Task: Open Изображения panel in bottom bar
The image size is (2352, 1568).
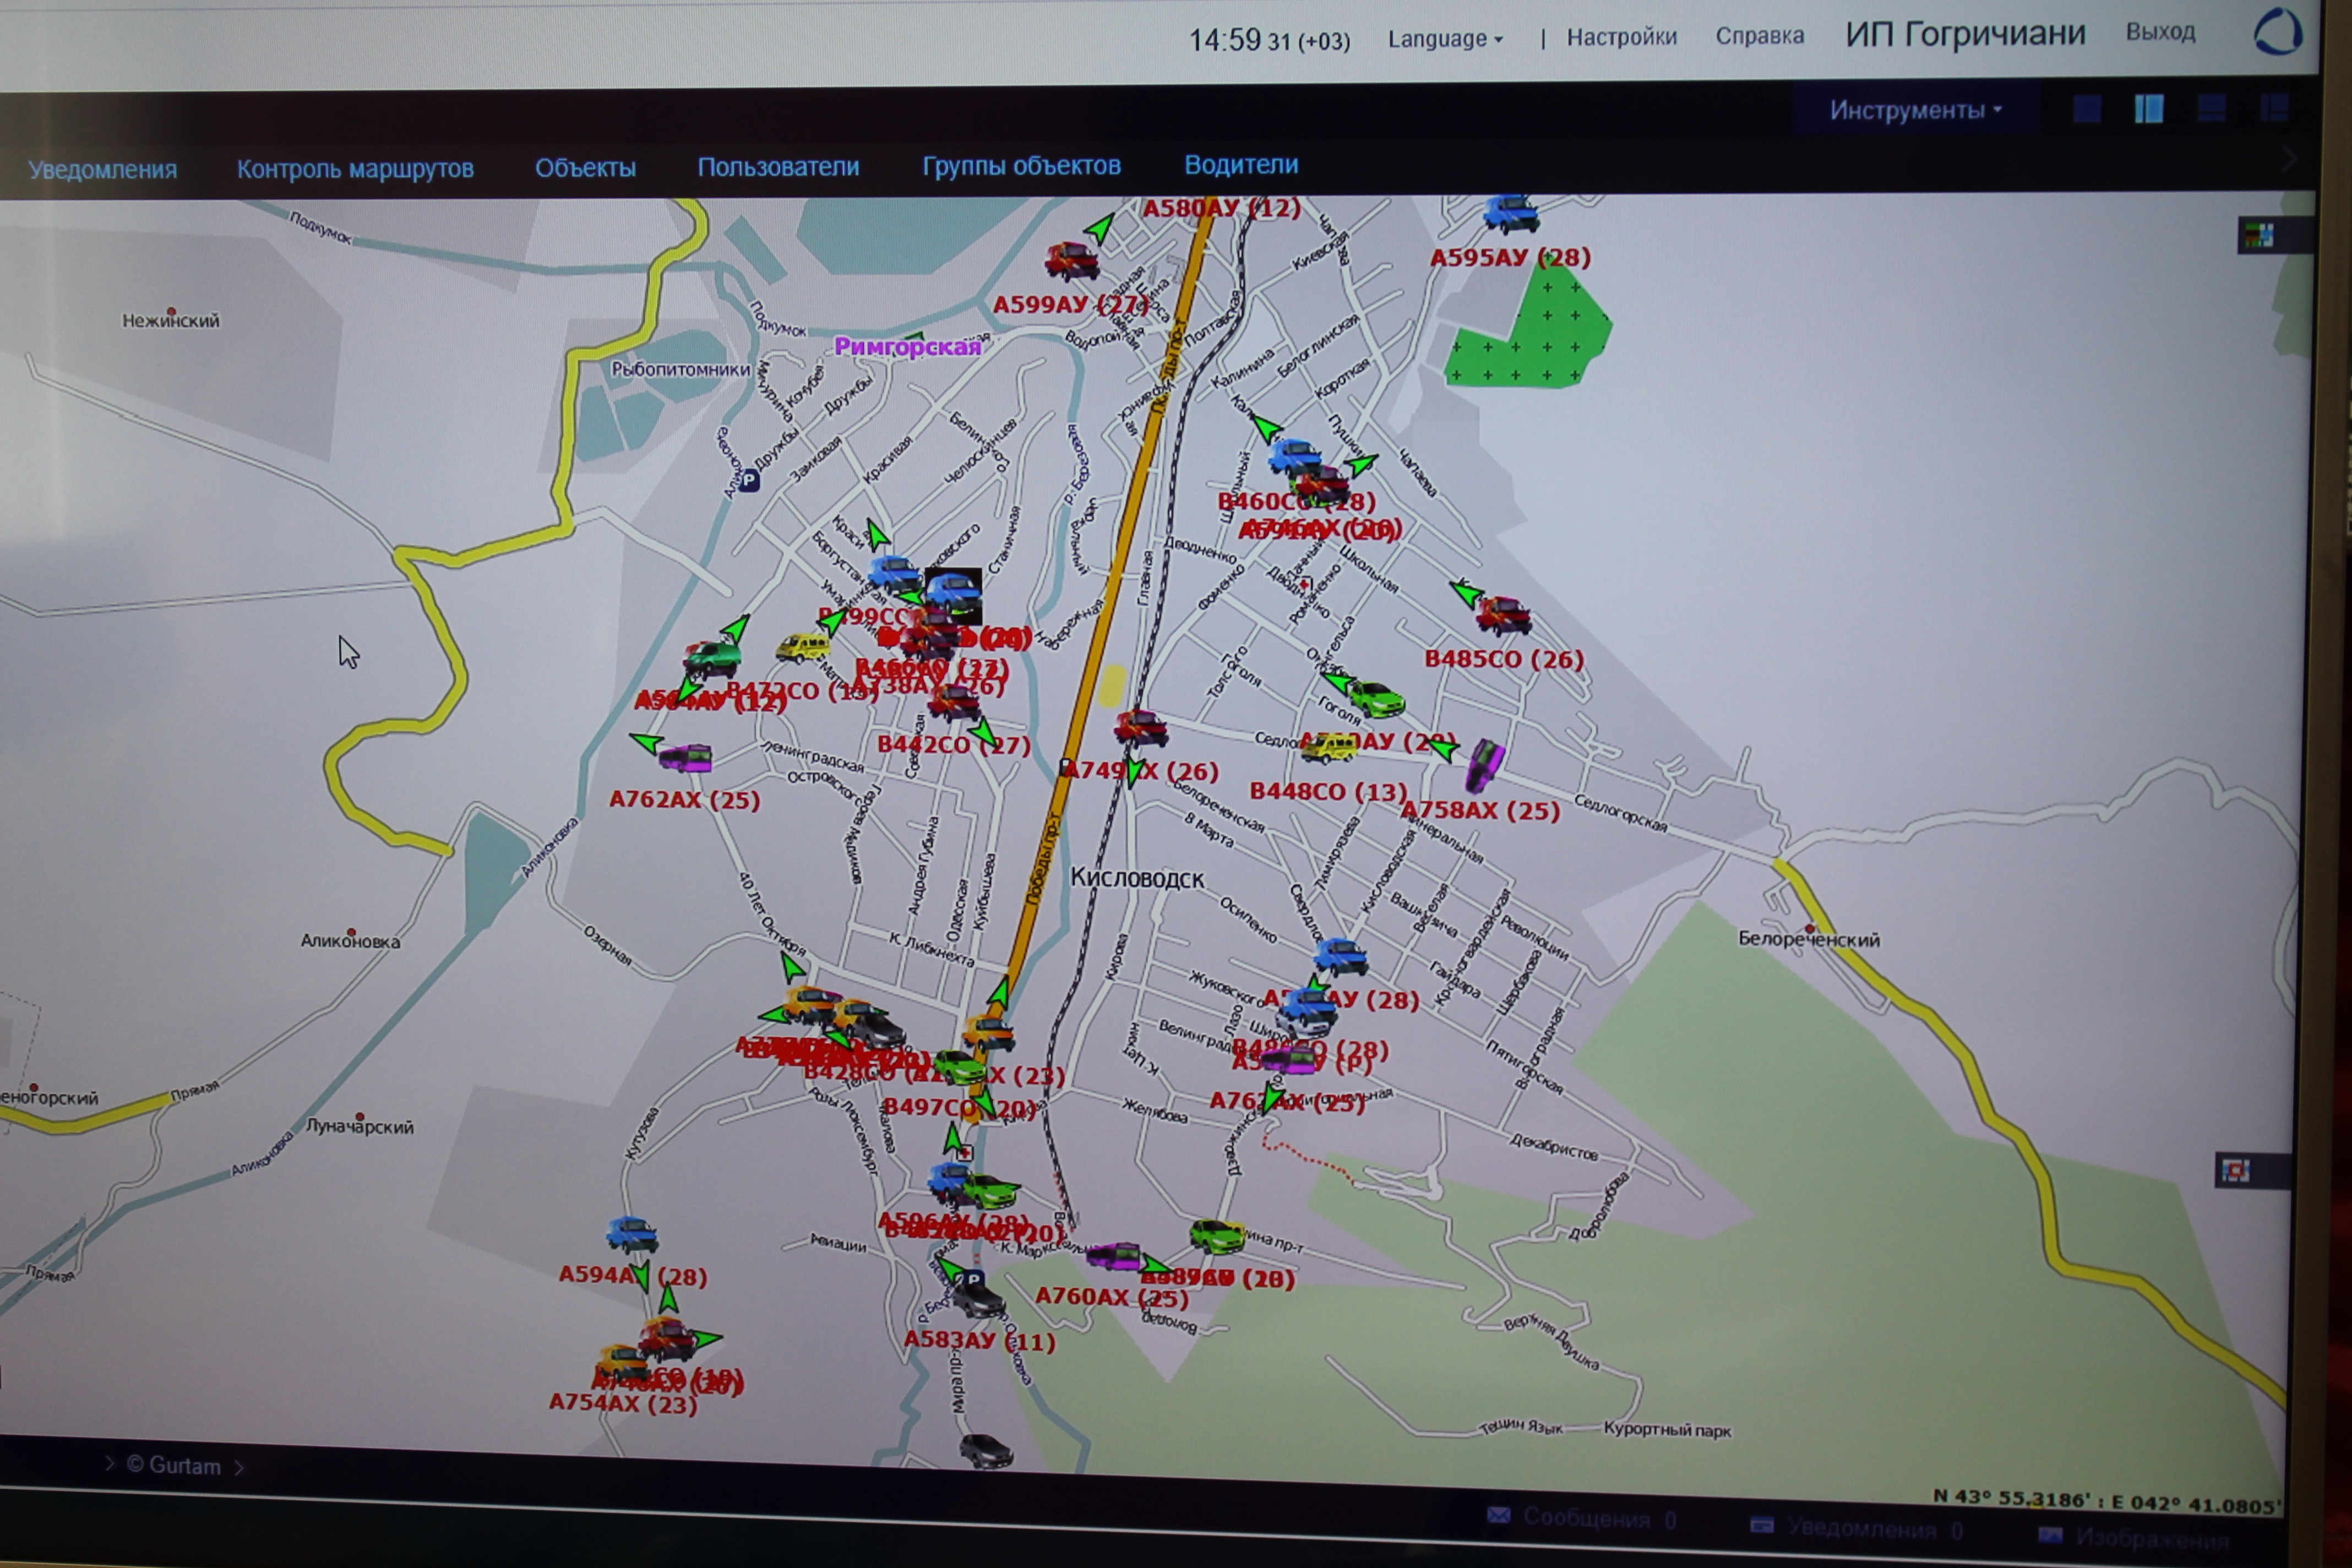Action: 2135,1537
